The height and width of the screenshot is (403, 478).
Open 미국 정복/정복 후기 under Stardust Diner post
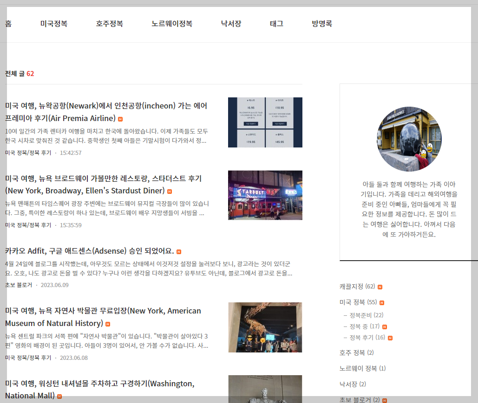(28, 225)
